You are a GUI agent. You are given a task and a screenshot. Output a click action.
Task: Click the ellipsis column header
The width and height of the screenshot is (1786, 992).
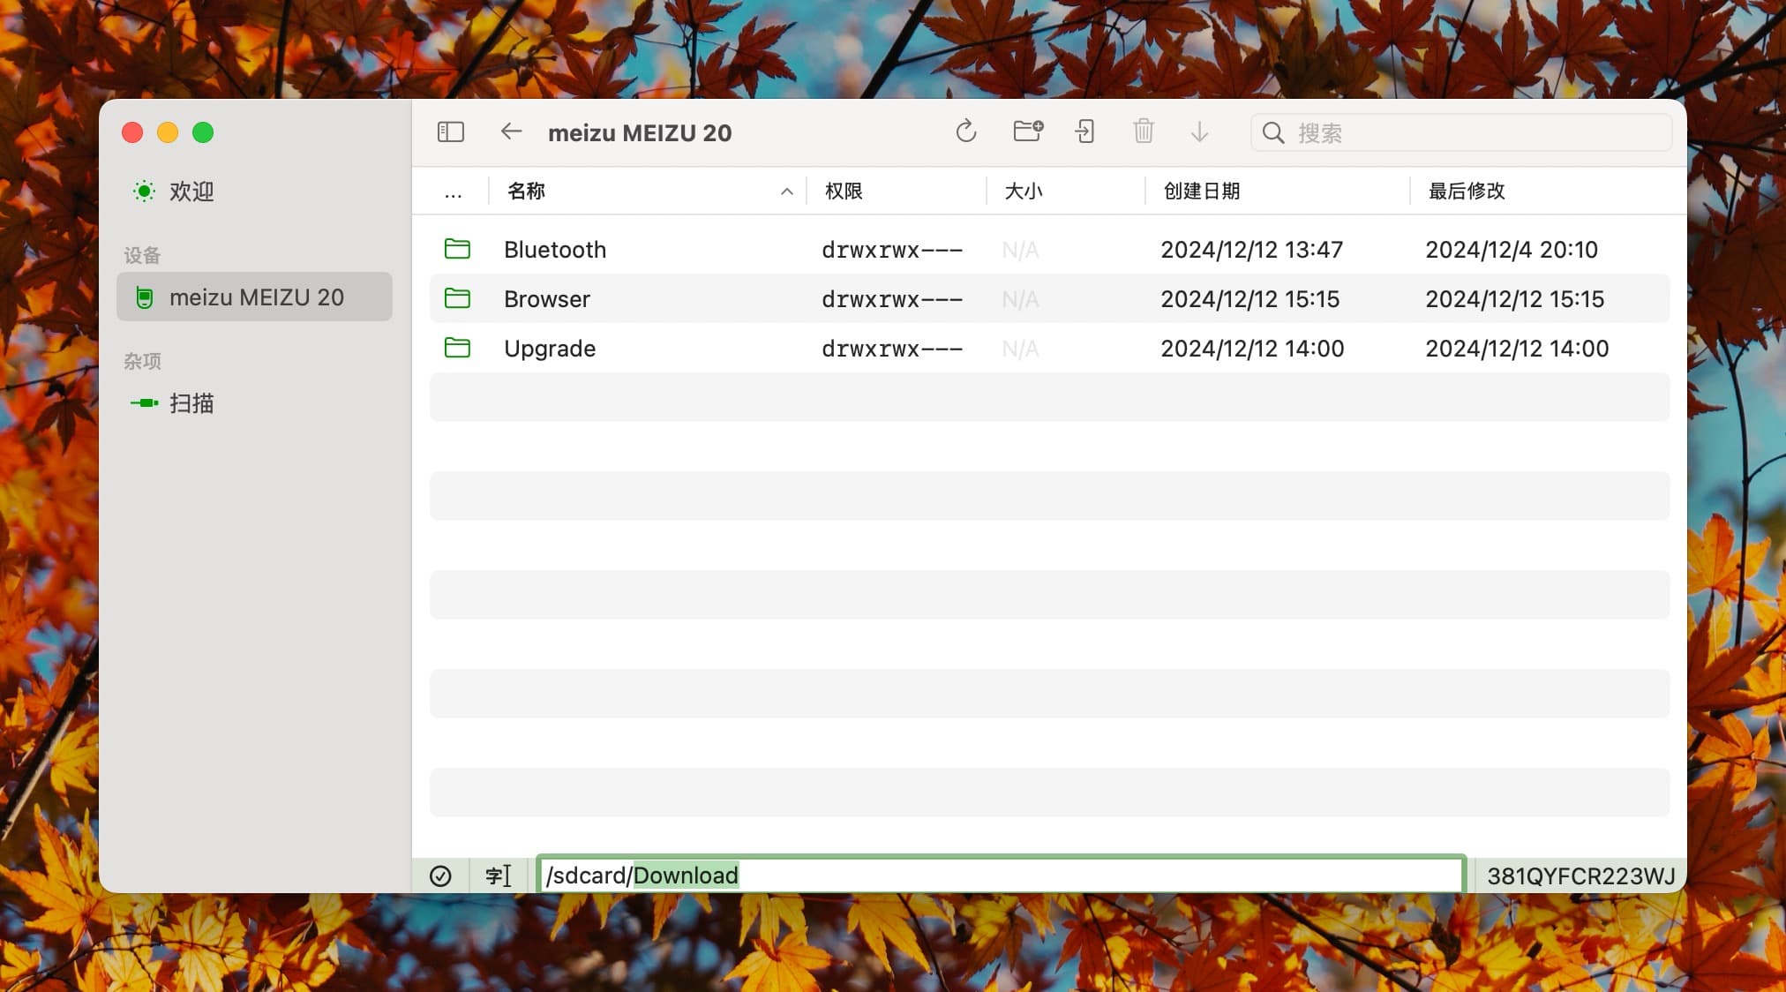pos(453,192)
